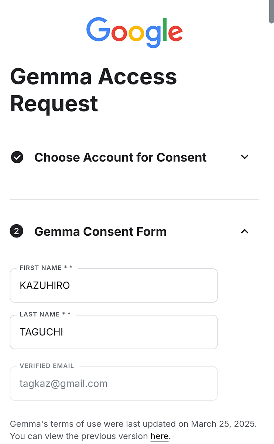This screenshot has width=274, height=444.
Task: Open the previous terms version 'here' link
Action: [159, 436]
